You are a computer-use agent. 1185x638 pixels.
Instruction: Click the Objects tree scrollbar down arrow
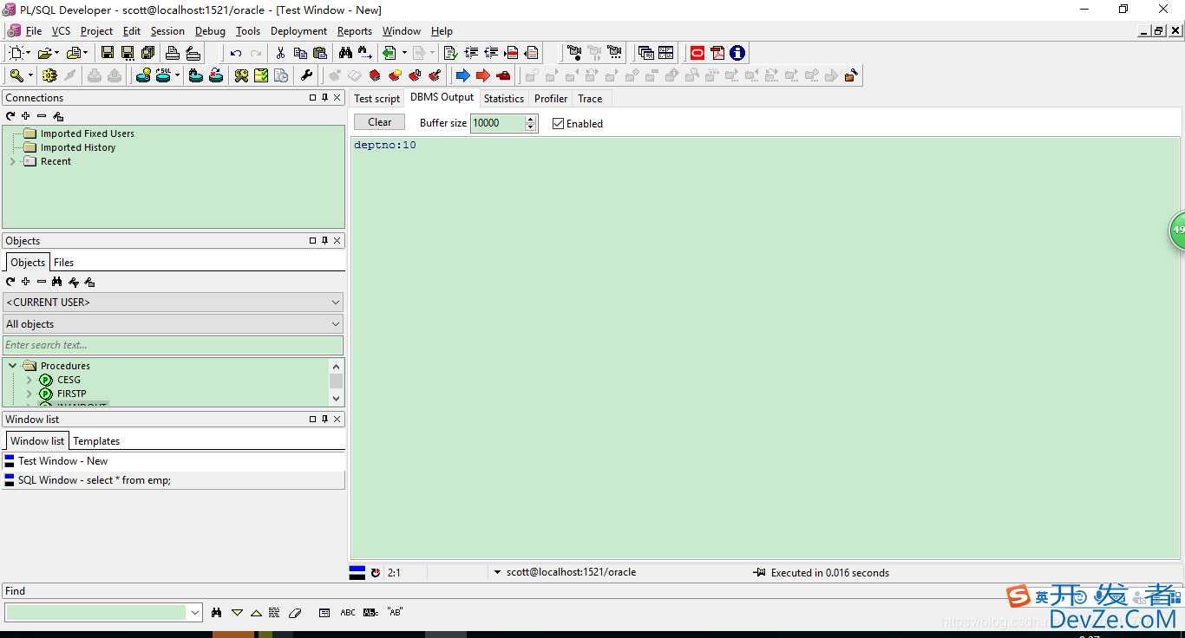(x=337, y=399)
